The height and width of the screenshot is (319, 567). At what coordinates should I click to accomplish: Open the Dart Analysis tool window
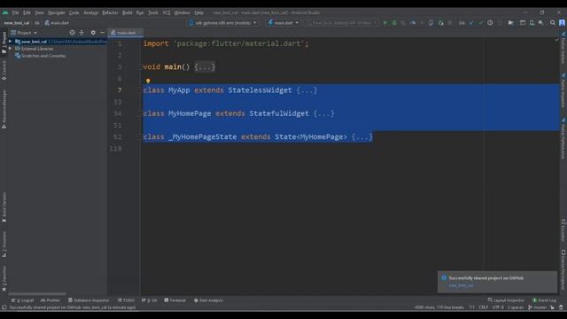tap(208, 300)
